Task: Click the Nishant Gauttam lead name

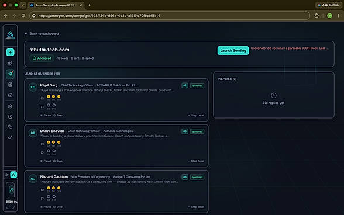Action: tap(54, 177)
